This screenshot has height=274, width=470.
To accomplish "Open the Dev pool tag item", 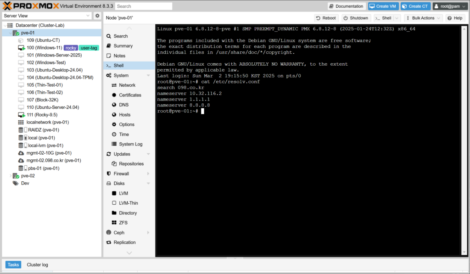I will point(25,183).
